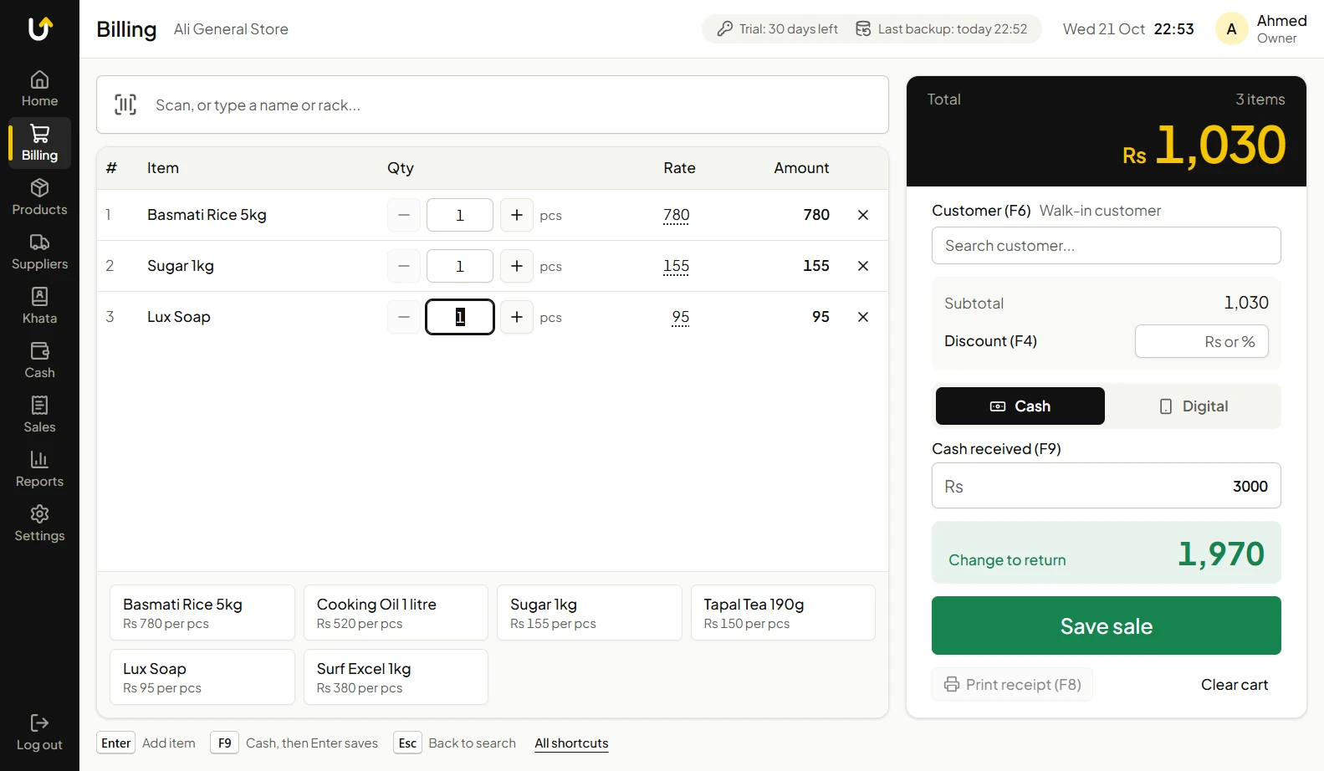Remove Sugar 1kg from cart
This screenshot has height=771, width=1324.
pos(863,266)
